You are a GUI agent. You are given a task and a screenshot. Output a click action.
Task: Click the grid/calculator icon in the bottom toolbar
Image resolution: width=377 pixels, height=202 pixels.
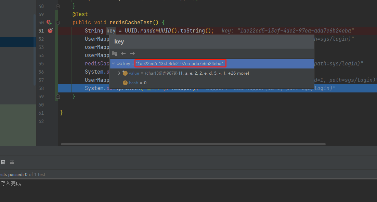tap(3, 162)
